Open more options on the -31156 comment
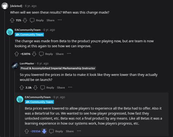Image resolution: width=173 pixels, height=137 pixels. click(79, 131)
